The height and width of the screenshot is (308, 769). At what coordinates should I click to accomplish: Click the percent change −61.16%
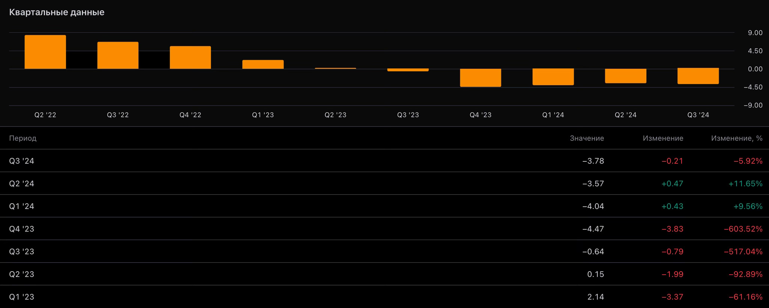pos(746,297)
